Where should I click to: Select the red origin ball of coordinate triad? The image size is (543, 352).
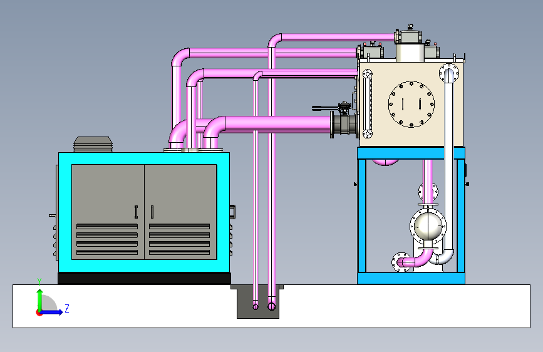pos(38,313)
